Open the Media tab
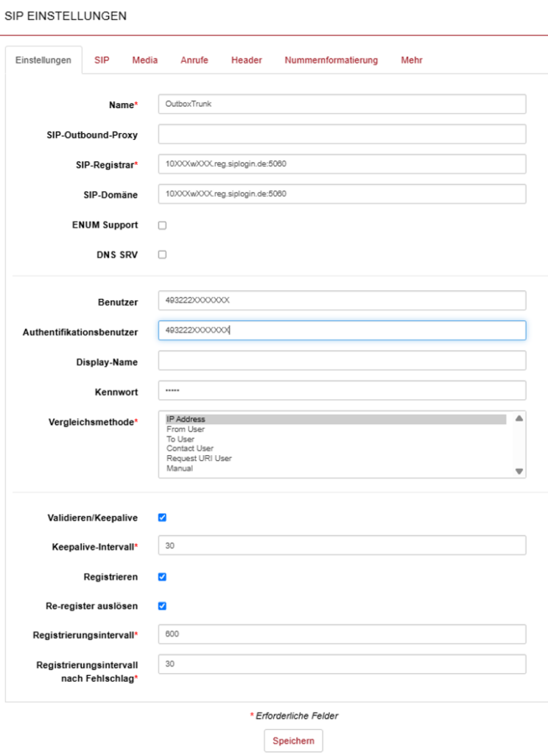Screen dimensions: 548x754 coord(145,60)
